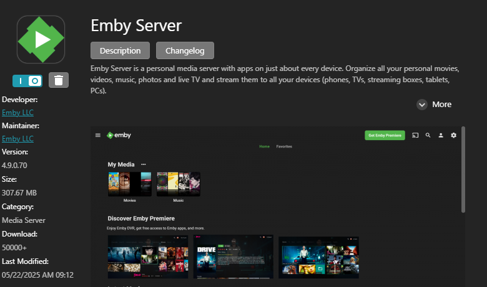Click the settings gear icon
487x287 pixels.
(453, 135)
